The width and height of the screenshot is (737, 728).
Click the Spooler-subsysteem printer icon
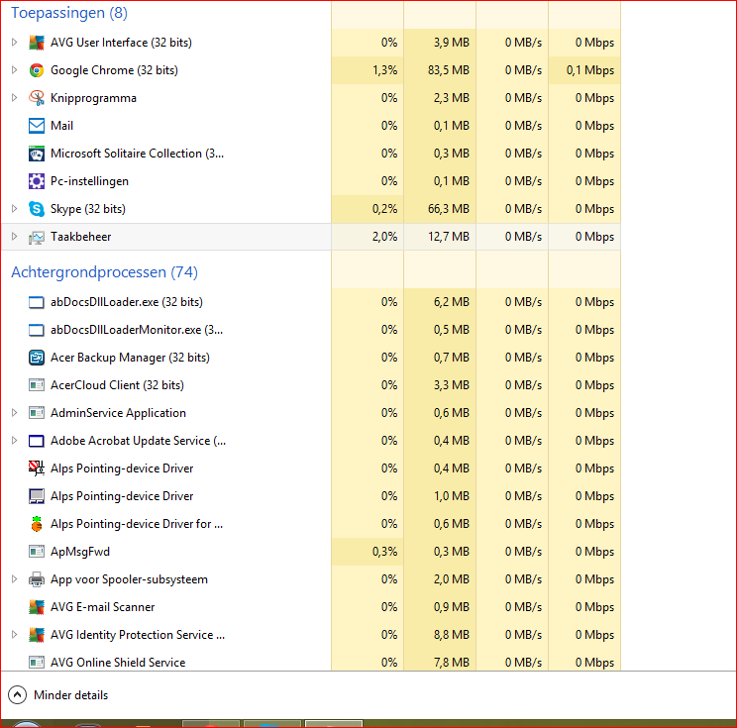[37, 579]
